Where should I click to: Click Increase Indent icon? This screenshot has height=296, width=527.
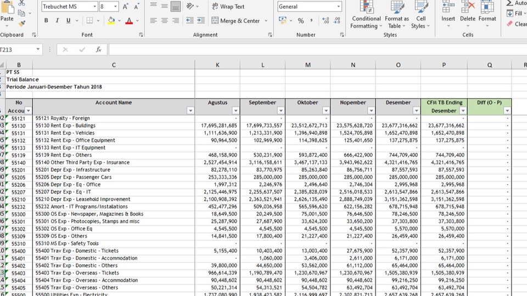(201, 20)
